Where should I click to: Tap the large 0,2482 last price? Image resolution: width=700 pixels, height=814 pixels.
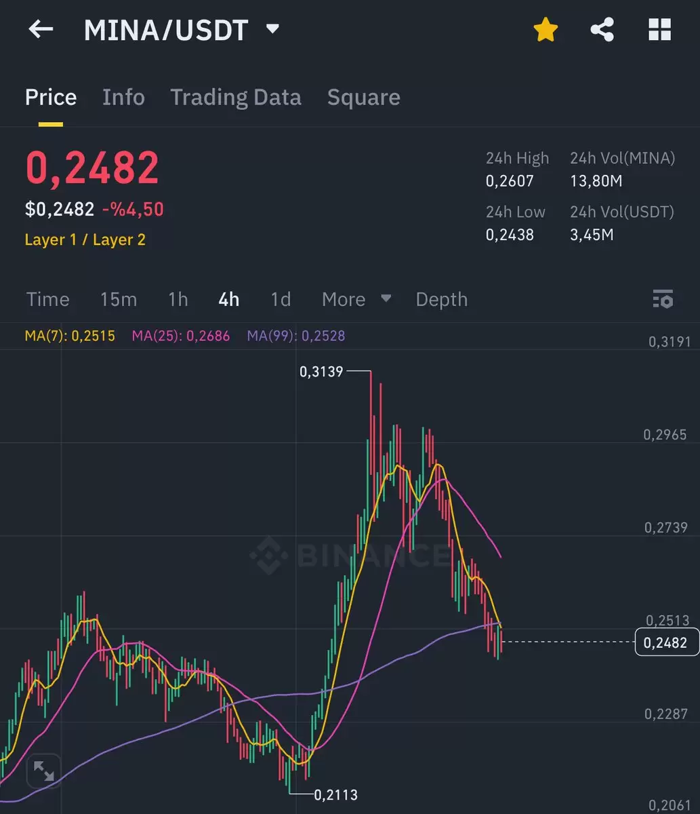point(92,168)
